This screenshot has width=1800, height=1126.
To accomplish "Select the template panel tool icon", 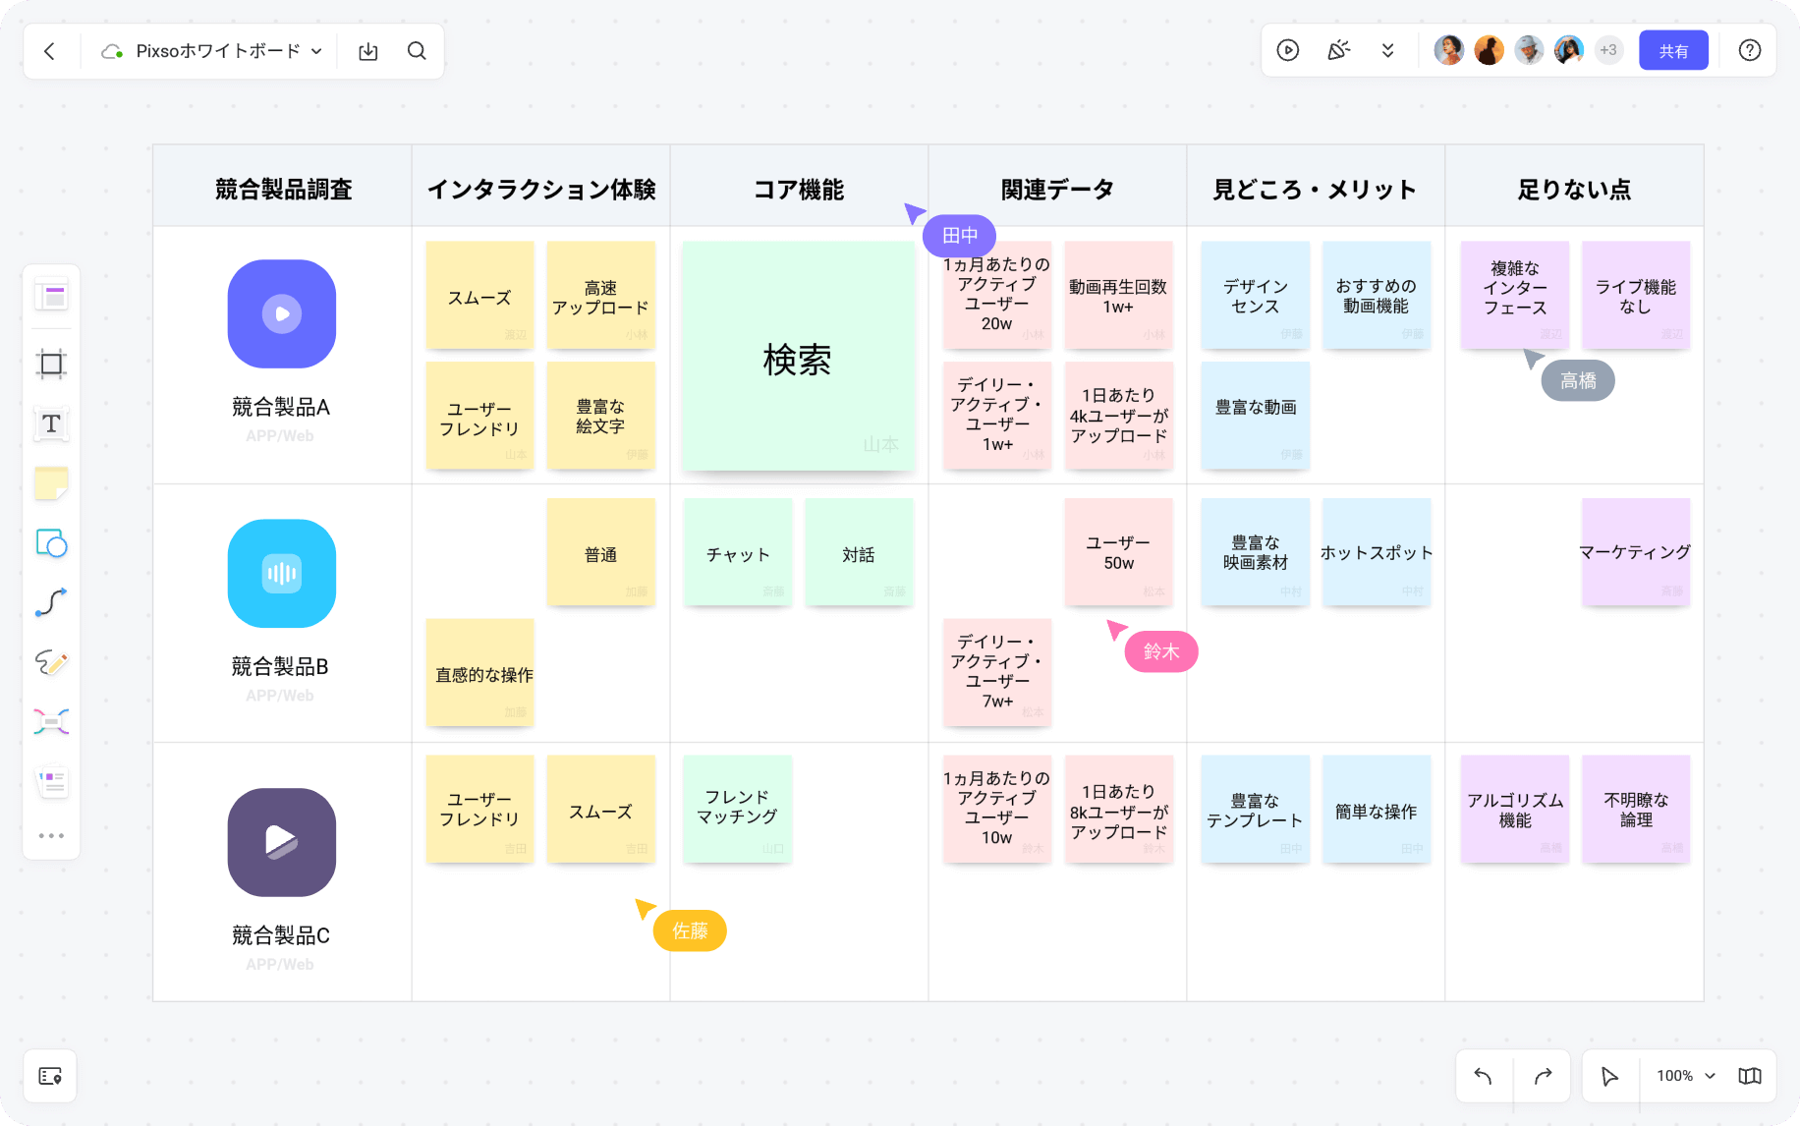I will coord(51,296).
